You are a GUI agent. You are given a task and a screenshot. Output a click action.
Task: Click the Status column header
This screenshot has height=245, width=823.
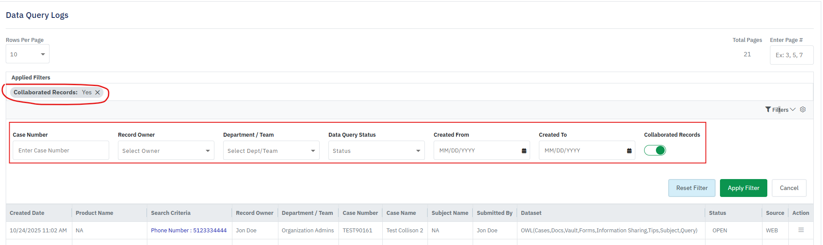pyautogui.click(x=717, y=213)
